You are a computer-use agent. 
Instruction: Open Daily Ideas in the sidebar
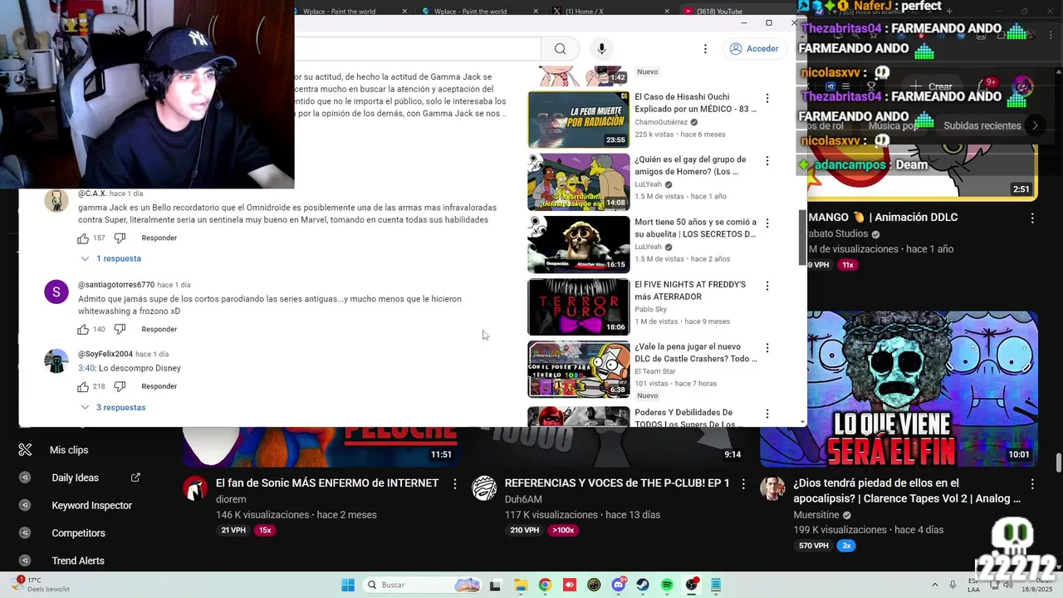[76, 478]
